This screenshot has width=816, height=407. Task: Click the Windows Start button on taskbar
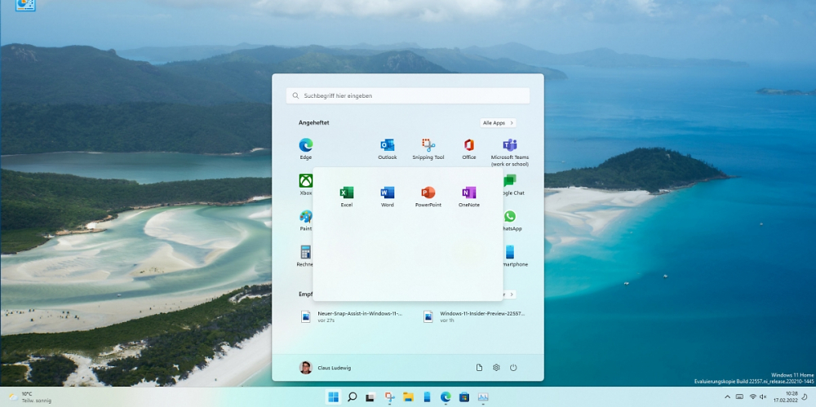[333, 397]
